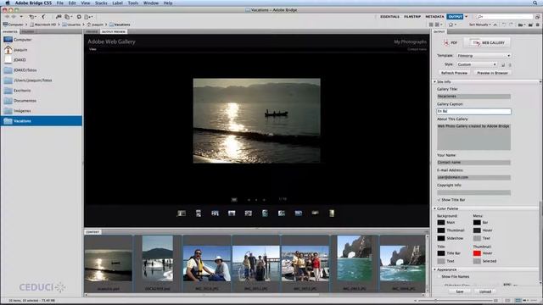The width and height of the screenshot is (543, 305).
Task: Click the trash Delete Item icon
Action: [x=537, y=25]
